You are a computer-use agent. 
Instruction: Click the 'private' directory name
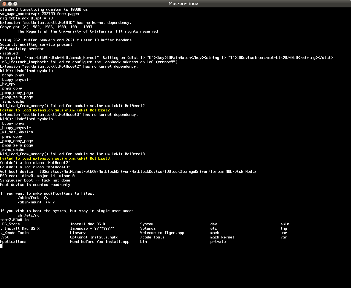[x=218, y=241]
